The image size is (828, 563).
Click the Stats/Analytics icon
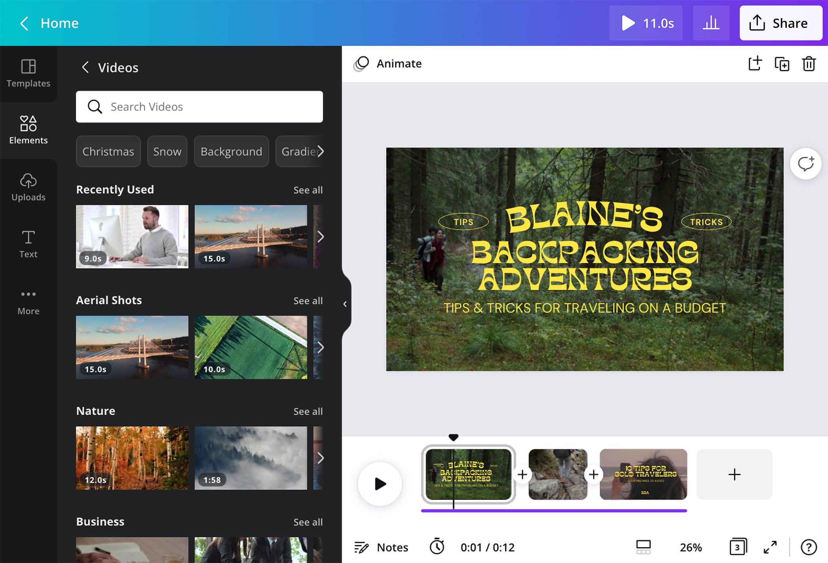[711, 23]
